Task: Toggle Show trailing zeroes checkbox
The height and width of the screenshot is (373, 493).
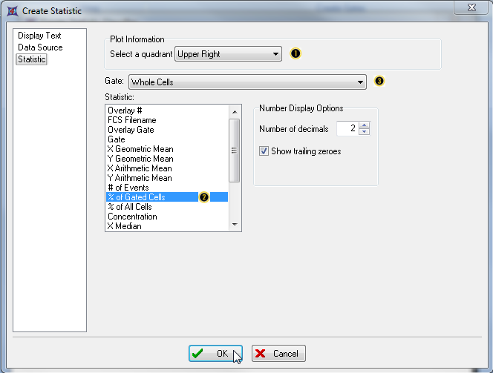Action: coord(264,151)
